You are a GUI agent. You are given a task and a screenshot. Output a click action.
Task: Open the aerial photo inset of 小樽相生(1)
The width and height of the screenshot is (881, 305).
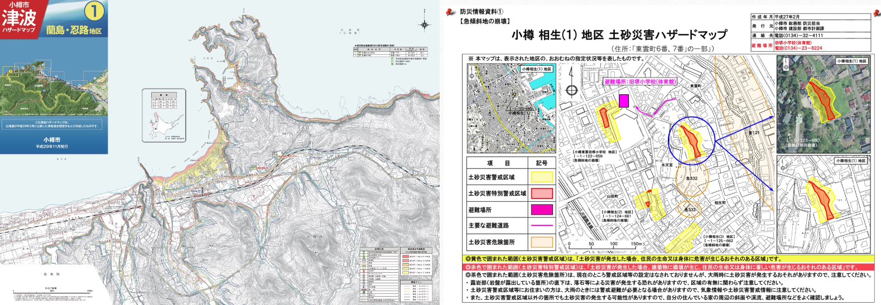(x=823, y=104)
